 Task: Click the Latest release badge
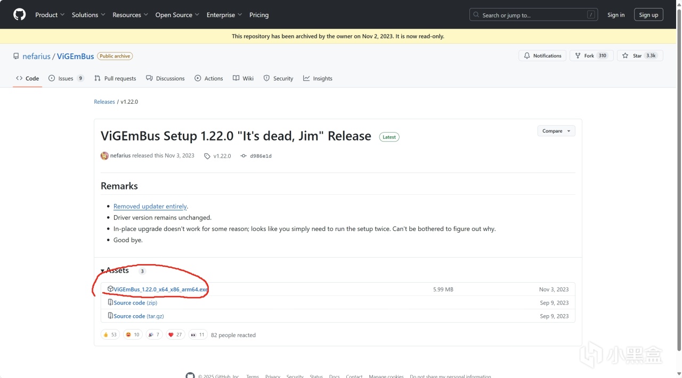[x=389, y=137]
